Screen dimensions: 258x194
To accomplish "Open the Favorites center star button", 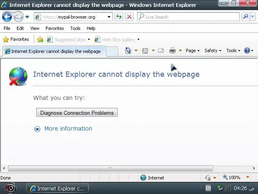I will (x=16, y=39).
